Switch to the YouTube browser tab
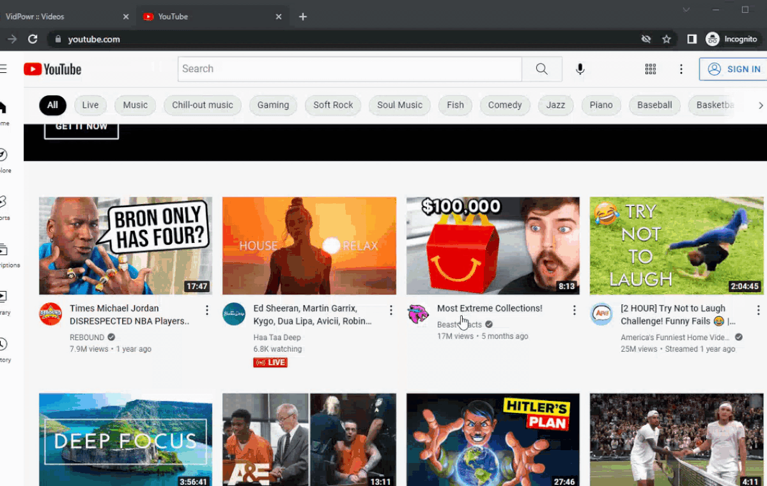767x486 pixels. point(211,17)
